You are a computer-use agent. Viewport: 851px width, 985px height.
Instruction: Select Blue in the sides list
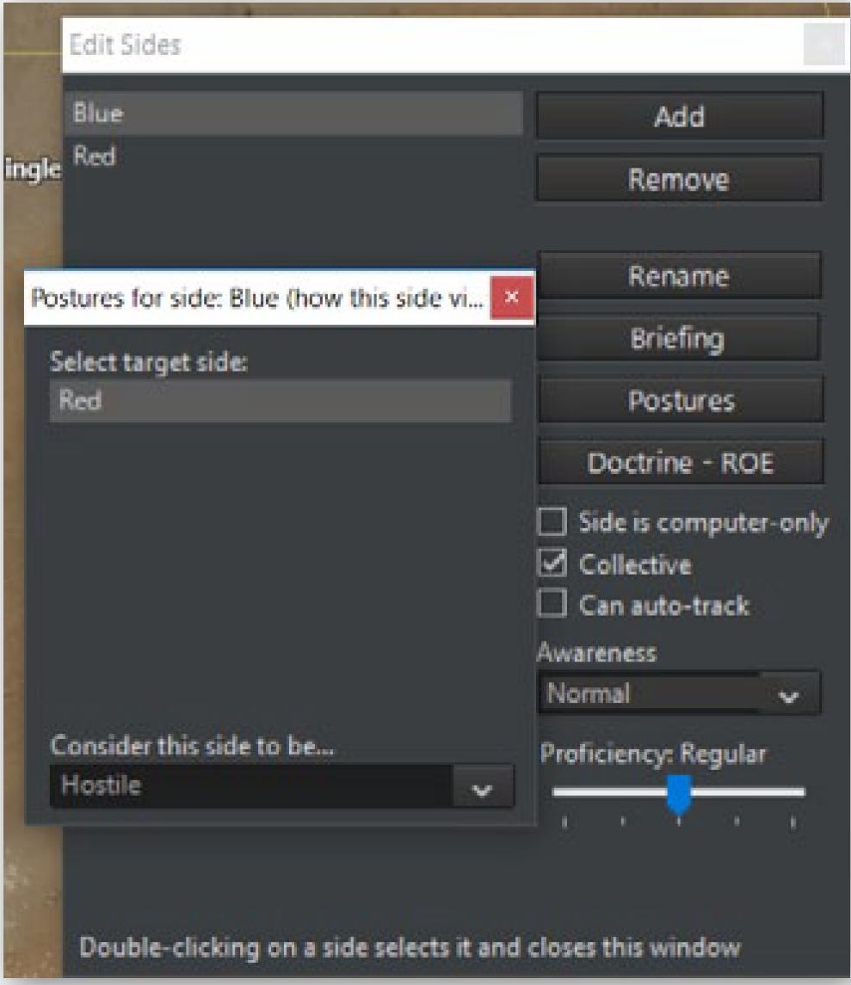(x=293, y=114)
